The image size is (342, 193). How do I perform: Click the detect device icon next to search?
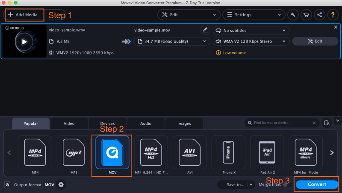pyautogui.click(x=327, y=123)
